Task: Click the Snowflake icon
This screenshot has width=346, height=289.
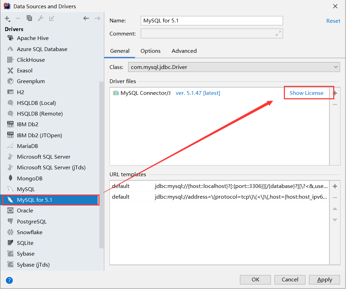Action: point(10,232)
